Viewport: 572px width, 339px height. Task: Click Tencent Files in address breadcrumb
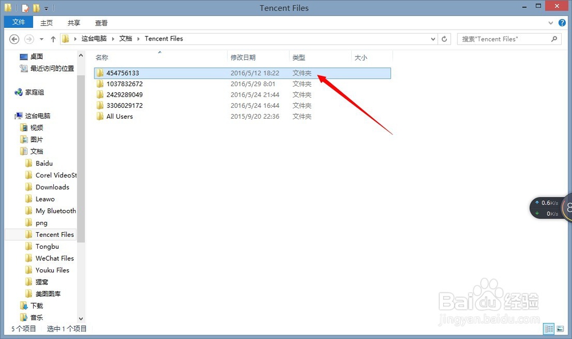pyautogui.click(x=164, y=39)
